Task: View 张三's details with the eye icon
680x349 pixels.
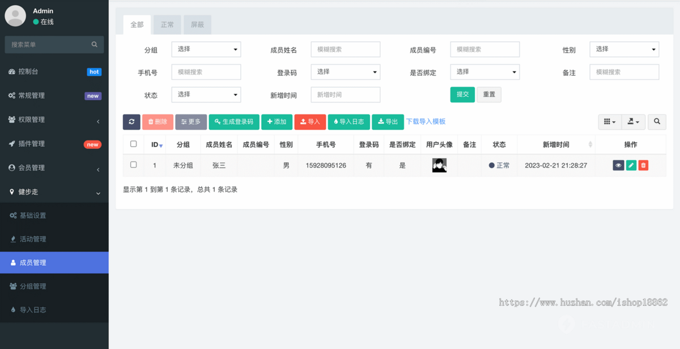Action: point(618,165)
